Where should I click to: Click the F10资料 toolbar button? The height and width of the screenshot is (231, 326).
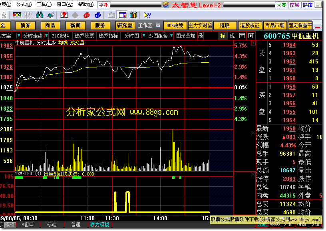[60, 36]
